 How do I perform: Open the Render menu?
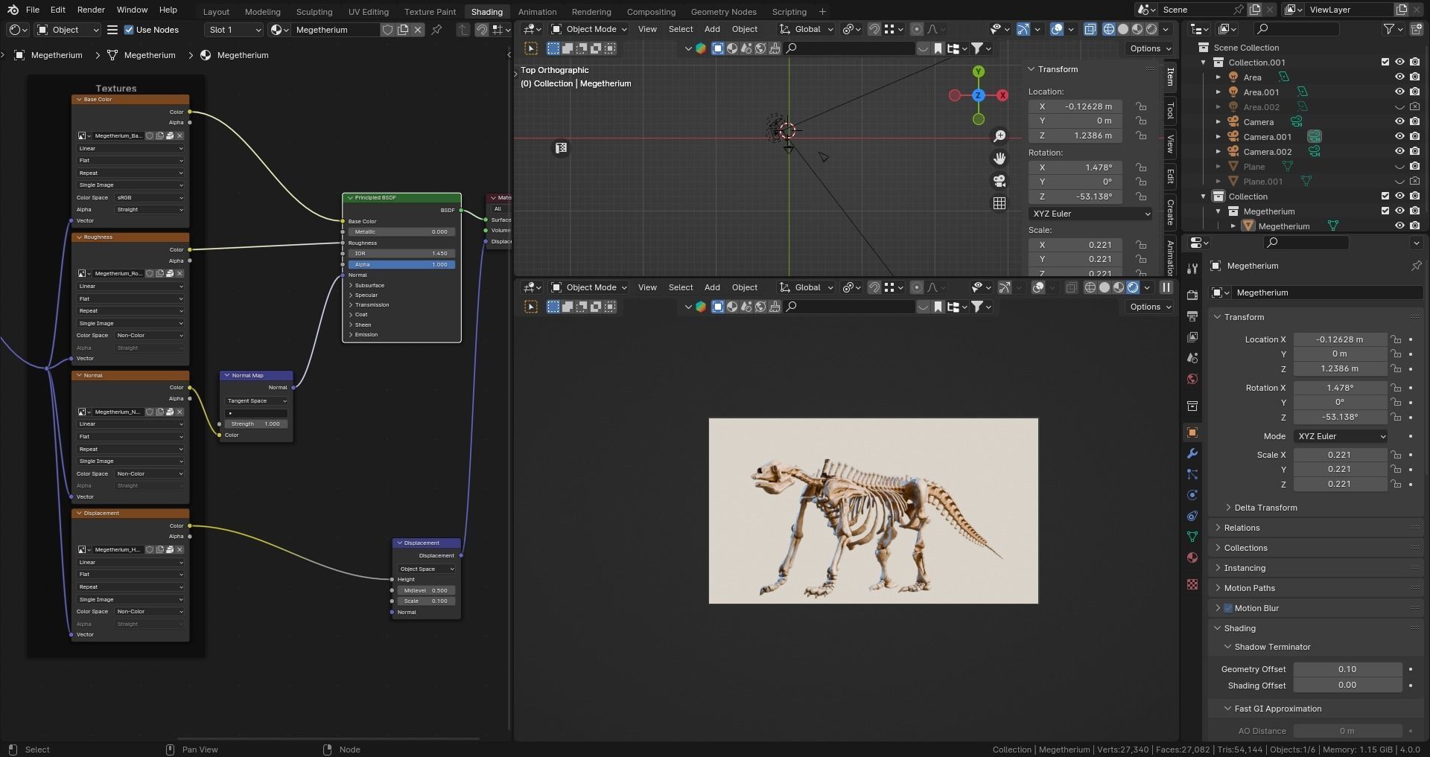click(91, 10)
